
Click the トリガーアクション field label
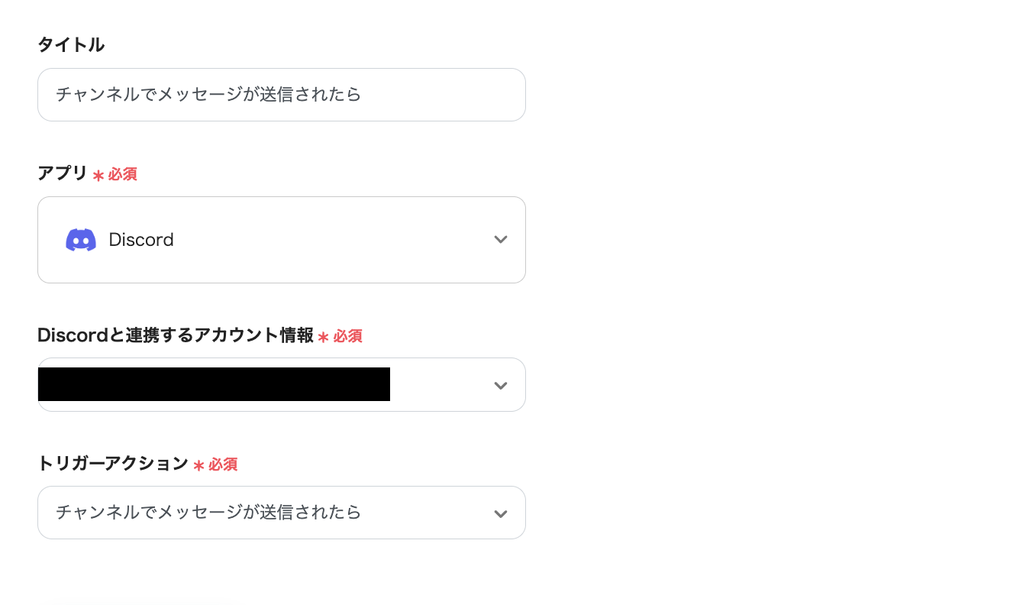click(113, 463)
